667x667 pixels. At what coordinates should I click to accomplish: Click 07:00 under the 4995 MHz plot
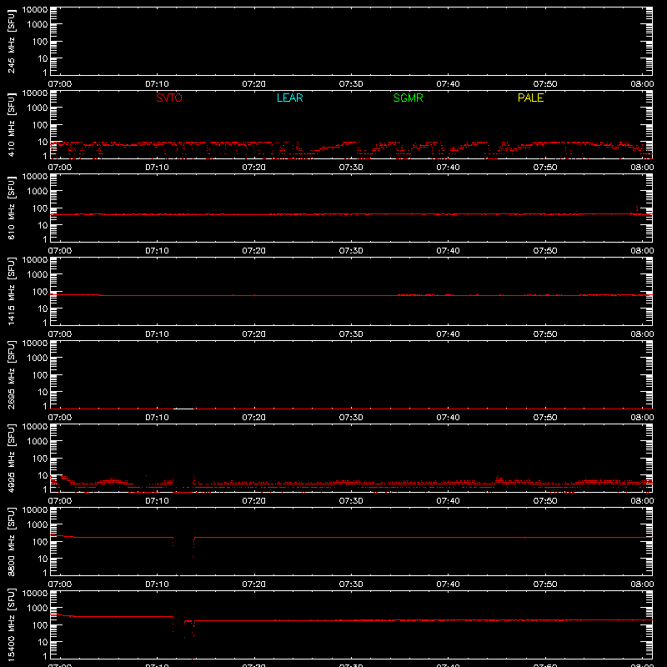[60, 501]
